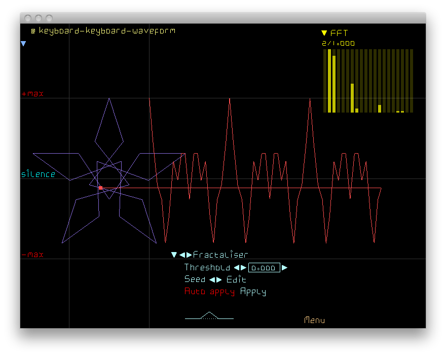This screenshot has height=356, width=446.
Task: Click the keyboard-keyboard-waveform title label
Action: tap(107, 31)
